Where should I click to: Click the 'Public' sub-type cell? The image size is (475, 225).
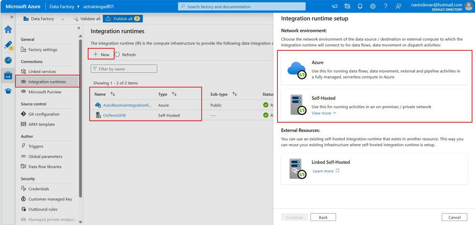click(216, 105)
